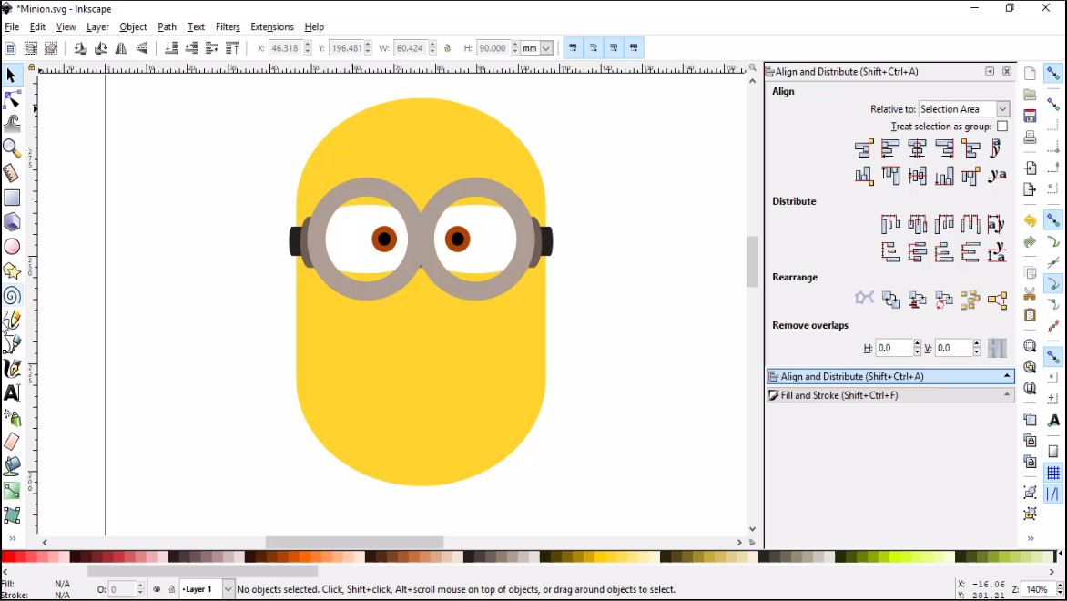Raise selection to top icon
1067x601 pixels.
pos(232,48)
